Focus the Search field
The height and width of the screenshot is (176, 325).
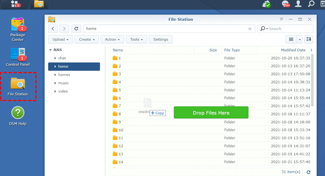[x=290, y=29]
